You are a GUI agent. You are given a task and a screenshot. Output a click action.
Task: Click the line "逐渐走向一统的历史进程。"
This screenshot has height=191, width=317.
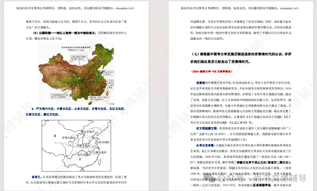tap(207, 39)
